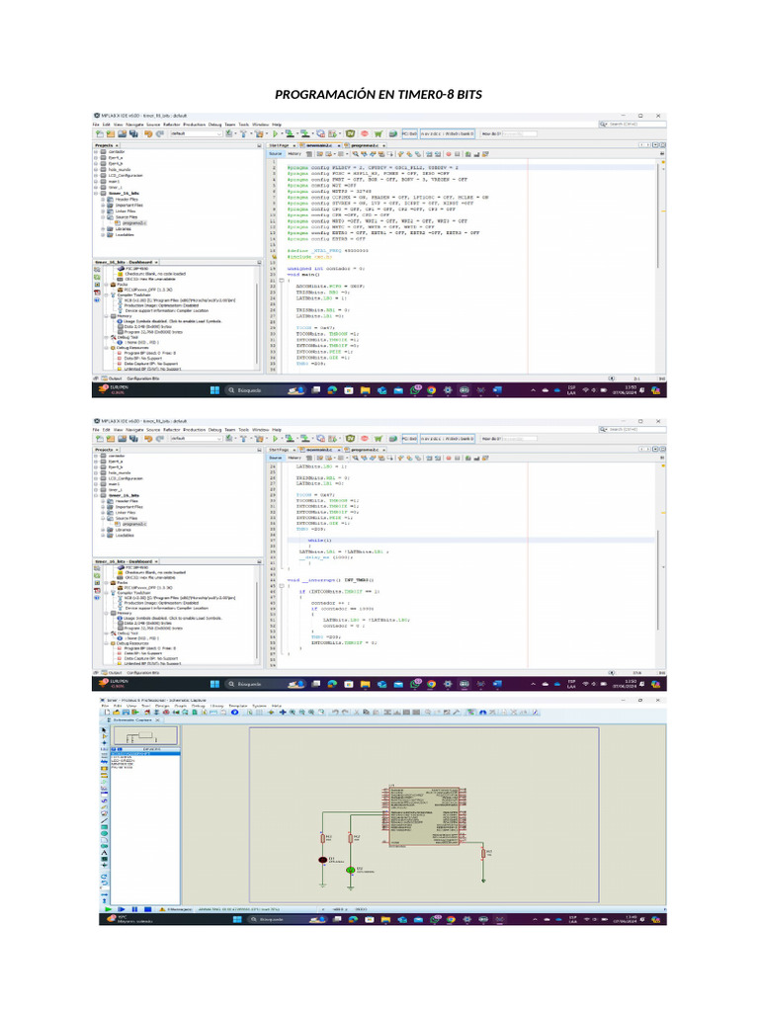Click the red LED D1 in schematic
The image size is (759, 1012).
(321, 861)
